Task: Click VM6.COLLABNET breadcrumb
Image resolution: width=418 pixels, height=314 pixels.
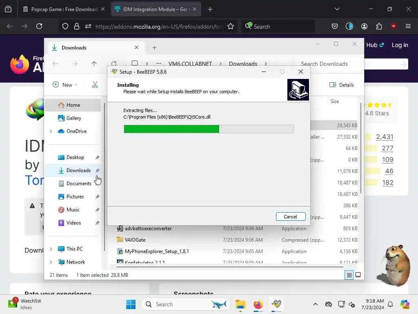Action: [x=190, y=64]
